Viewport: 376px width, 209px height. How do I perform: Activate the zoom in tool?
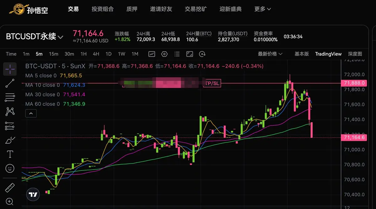[x=10, y=201]
